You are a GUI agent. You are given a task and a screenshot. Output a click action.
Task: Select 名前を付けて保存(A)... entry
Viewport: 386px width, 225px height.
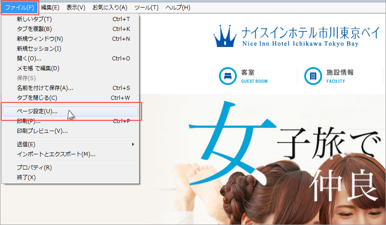pos(71,88)
